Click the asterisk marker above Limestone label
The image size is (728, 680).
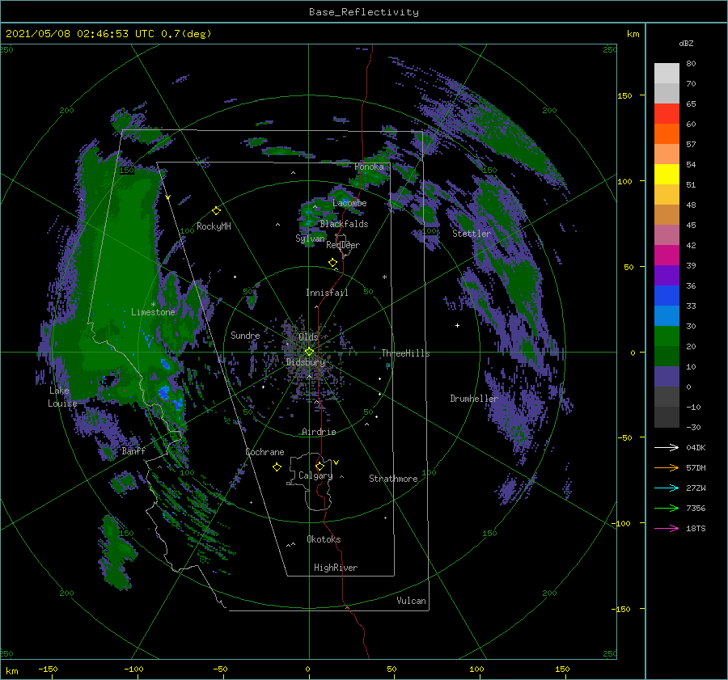pyautogui.click(x=153, y=305)
